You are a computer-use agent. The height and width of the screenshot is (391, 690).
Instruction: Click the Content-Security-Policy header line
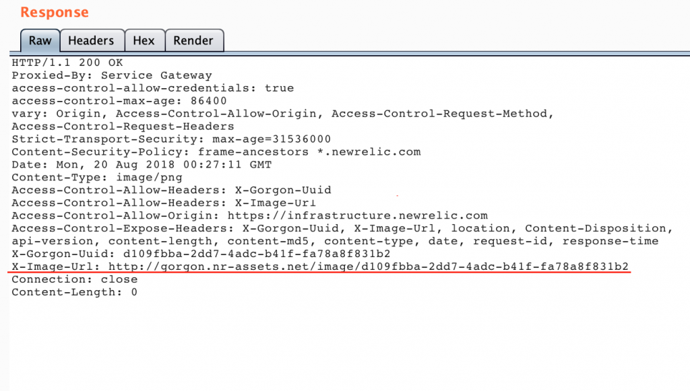[216, 152]
